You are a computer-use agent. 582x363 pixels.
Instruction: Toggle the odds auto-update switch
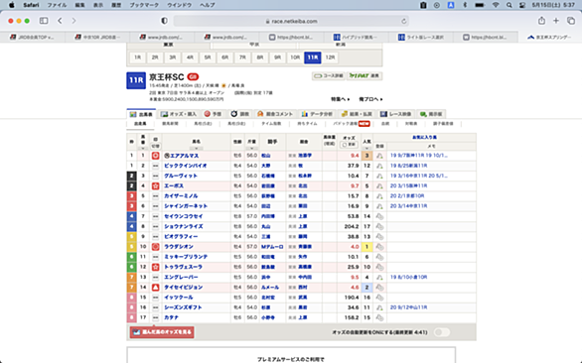[442, 332]
